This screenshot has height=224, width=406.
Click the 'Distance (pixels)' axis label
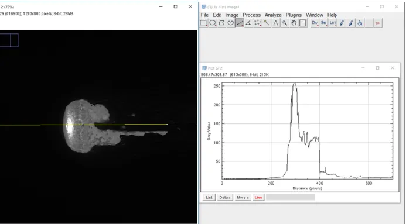[308, 188]
